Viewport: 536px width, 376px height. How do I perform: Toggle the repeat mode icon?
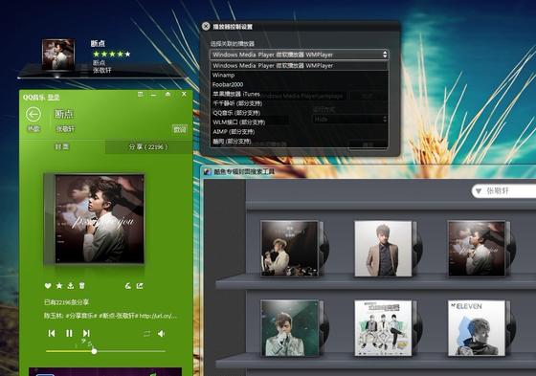coord(147,333)
